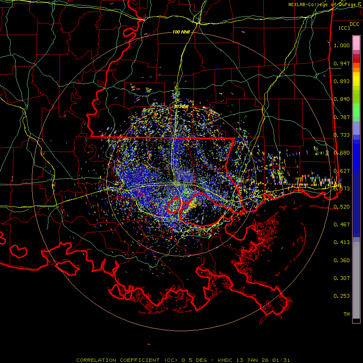Click the 0.733 scale value
The height and width of the screenshot is (363, 363).
click(x=342, y=135)
